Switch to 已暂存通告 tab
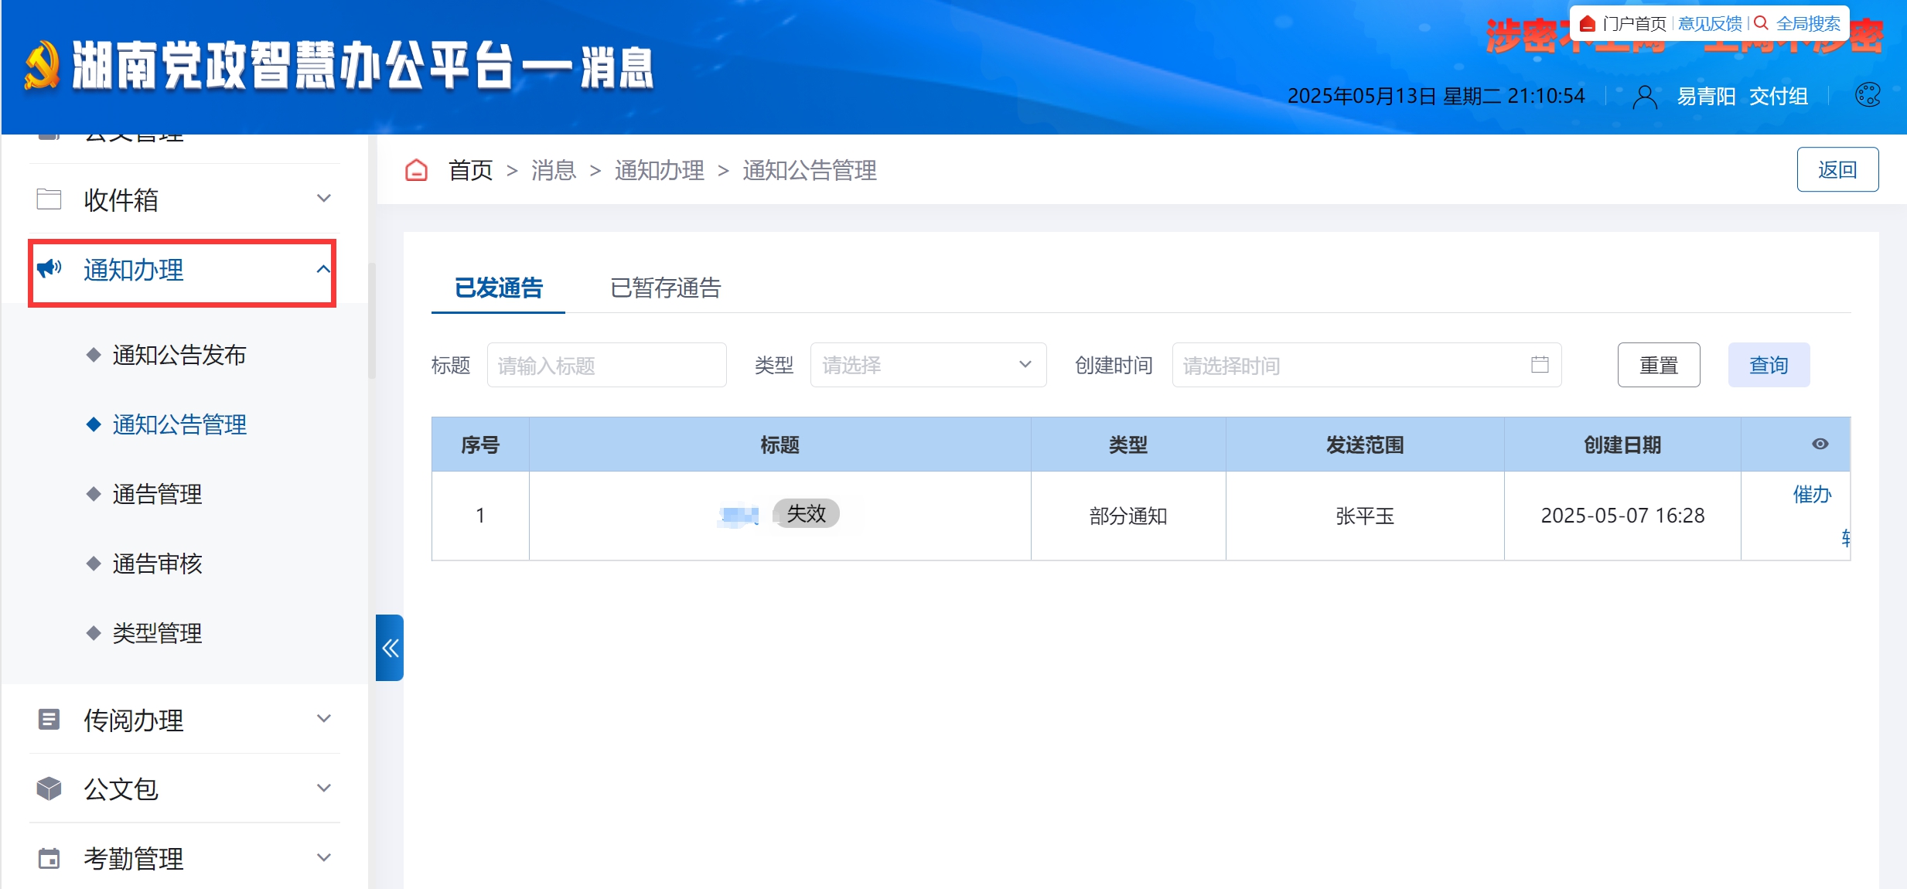Image resolution: width=1907 pixels, height=889 pixels. pos(665,288)
